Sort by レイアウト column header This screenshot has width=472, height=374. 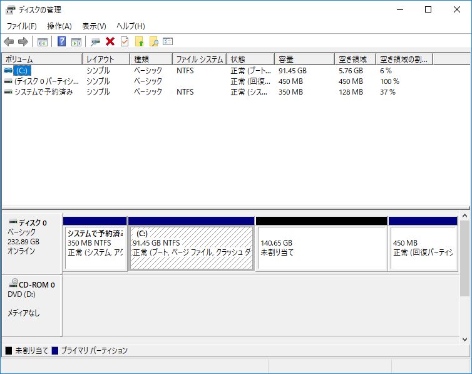[x=106, y=60]
